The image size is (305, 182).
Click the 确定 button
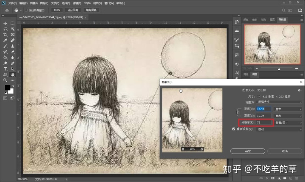click(248, 151)
